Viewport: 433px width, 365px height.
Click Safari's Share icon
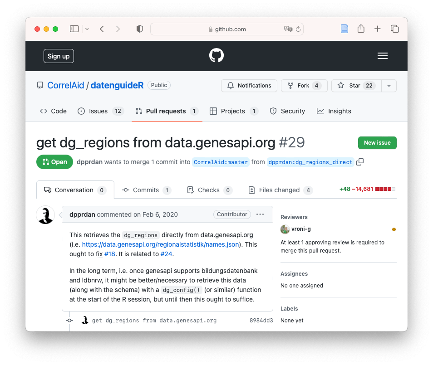point(361,29)
